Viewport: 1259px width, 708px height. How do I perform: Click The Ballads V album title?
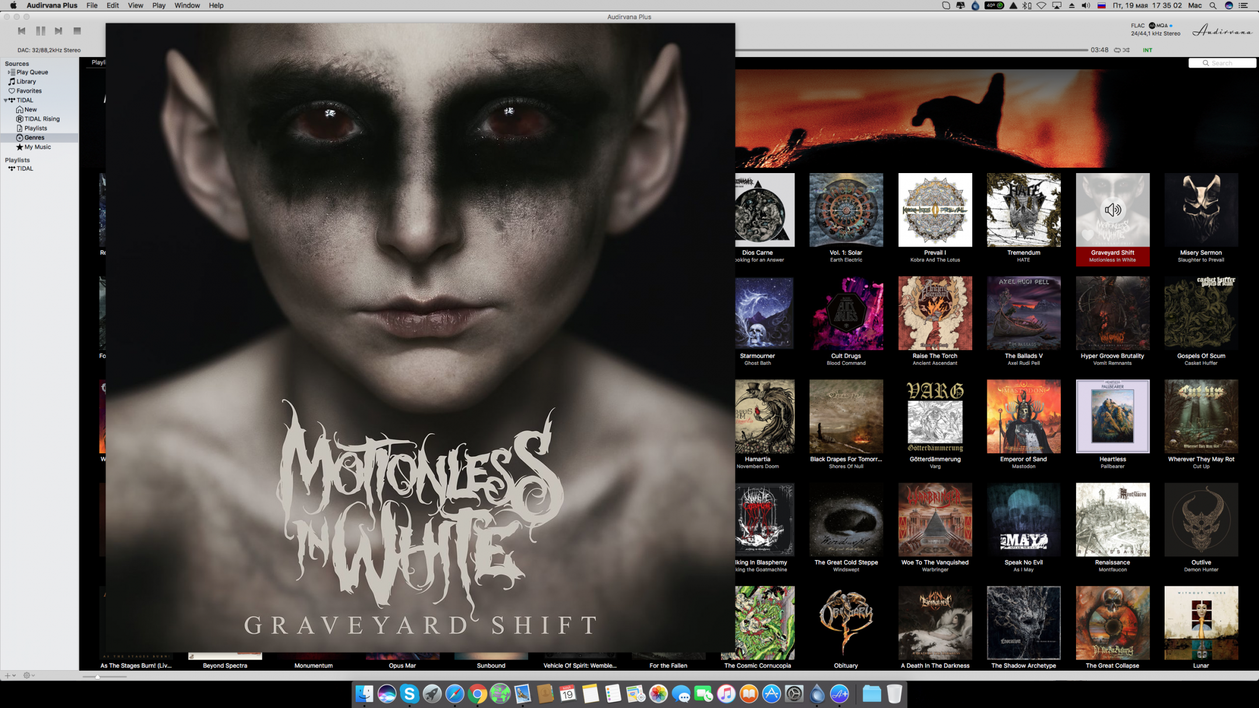[1024, 356]
